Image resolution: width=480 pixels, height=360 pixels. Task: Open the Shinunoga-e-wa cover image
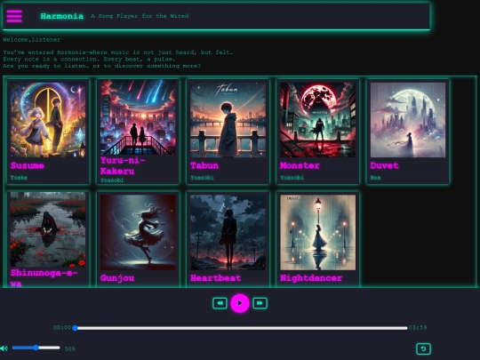coord(48,229)
